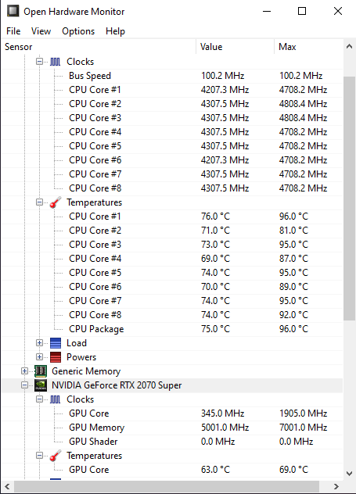This screenshot has height=494, width=356.
Task: Click the Generic Memory chip icon
Action: click(41, 371)
